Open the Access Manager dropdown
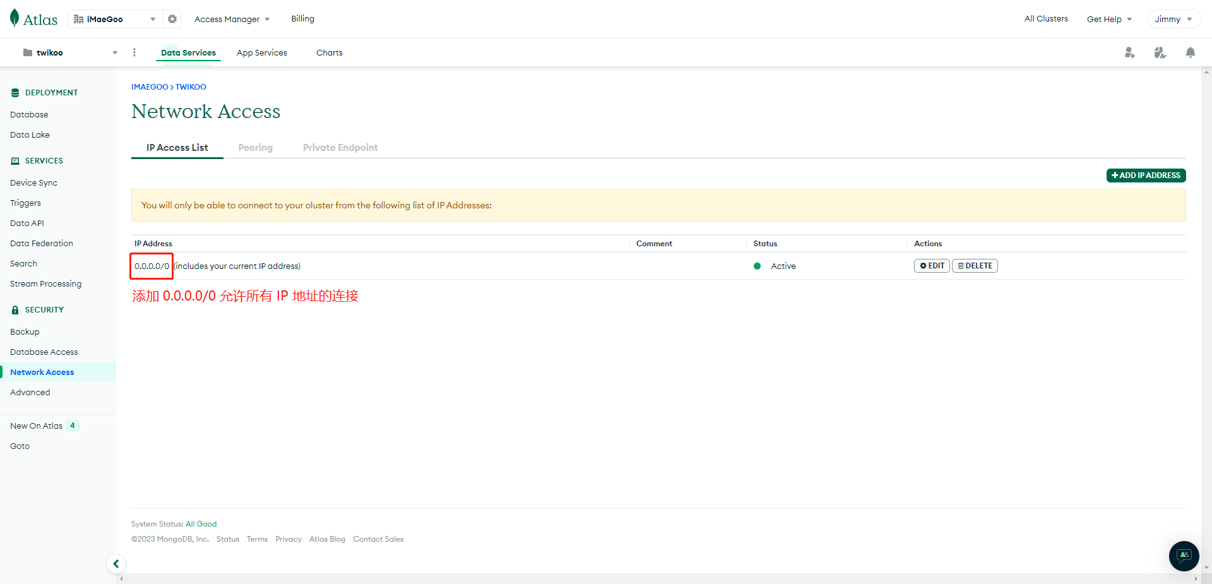 click(x=232, y=19)
